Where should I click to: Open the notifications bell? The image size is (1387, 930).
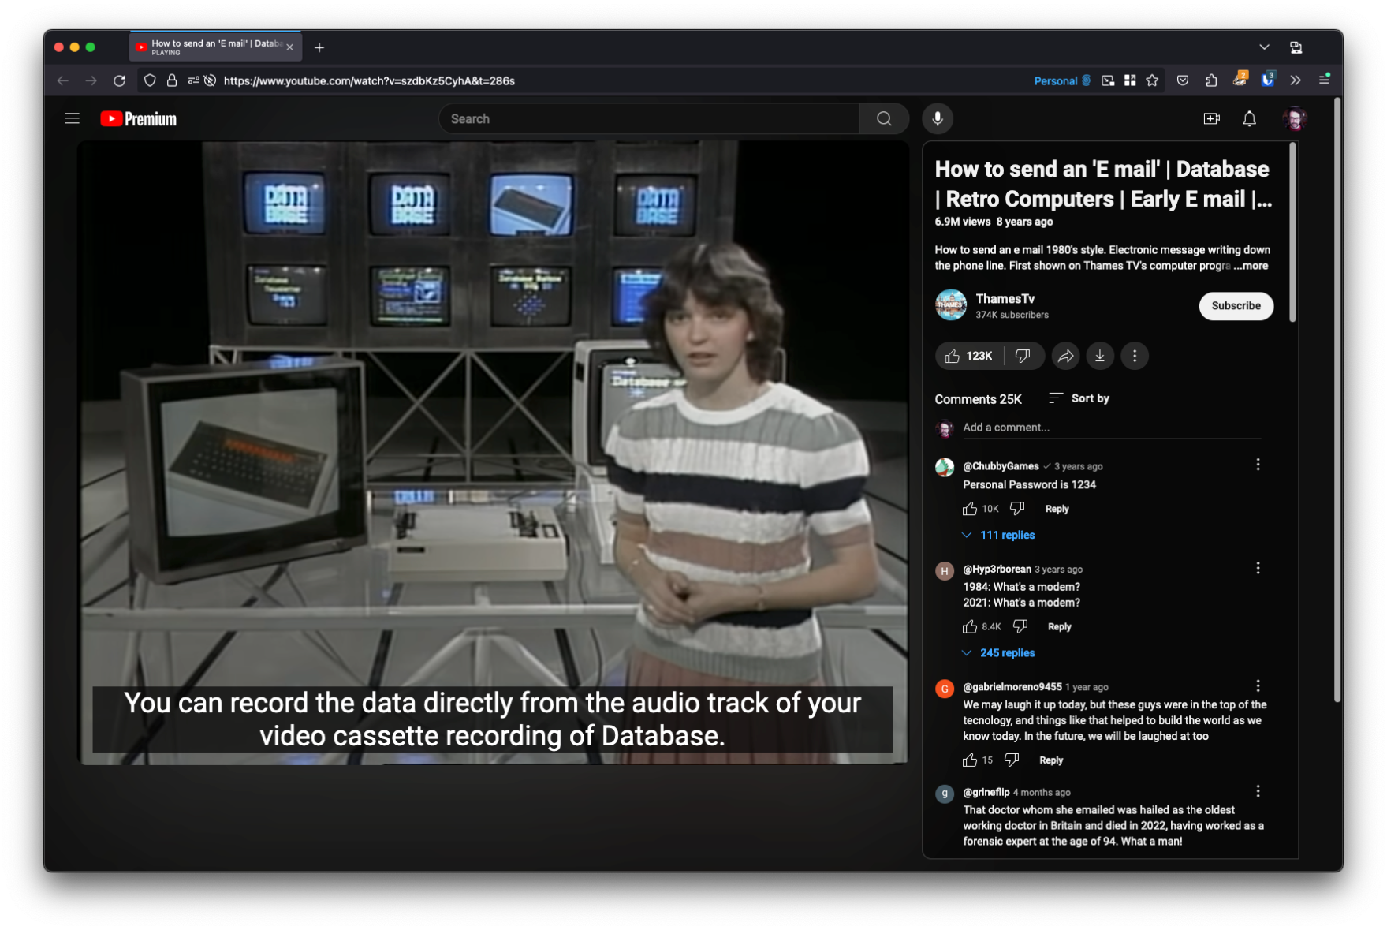[x=1249, y=118]
